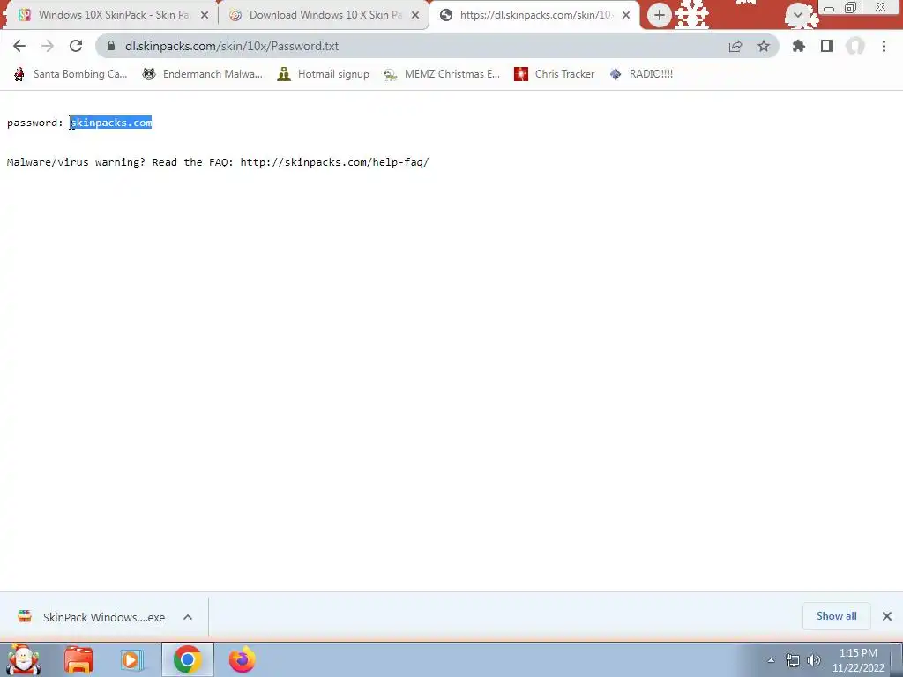Select Chrome in the taskbar
The width and height of the screenshot is (903, 677).
tap(187, 659)
